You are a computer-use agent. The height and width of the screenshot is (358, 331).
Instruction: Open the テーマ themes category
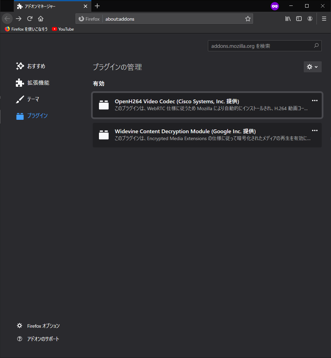(28, 99)
